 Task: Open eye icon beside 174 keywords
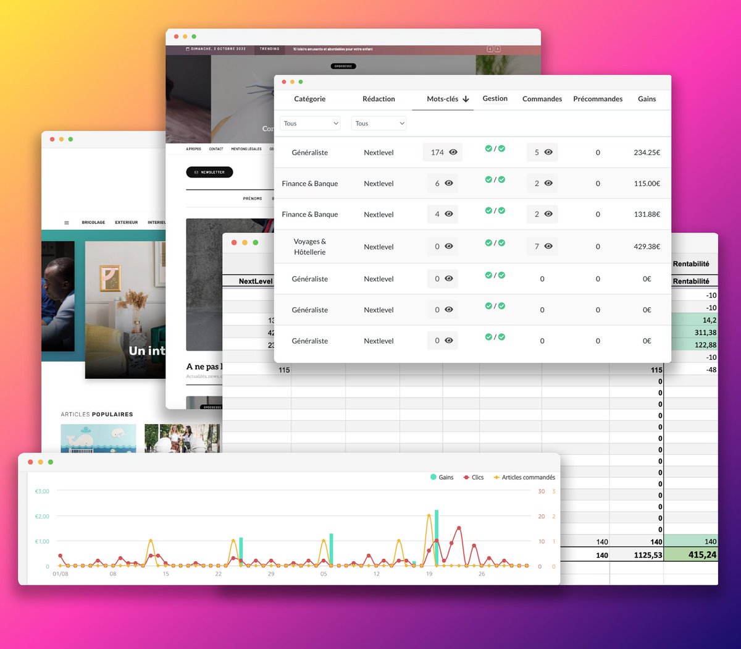coord(453,152)
